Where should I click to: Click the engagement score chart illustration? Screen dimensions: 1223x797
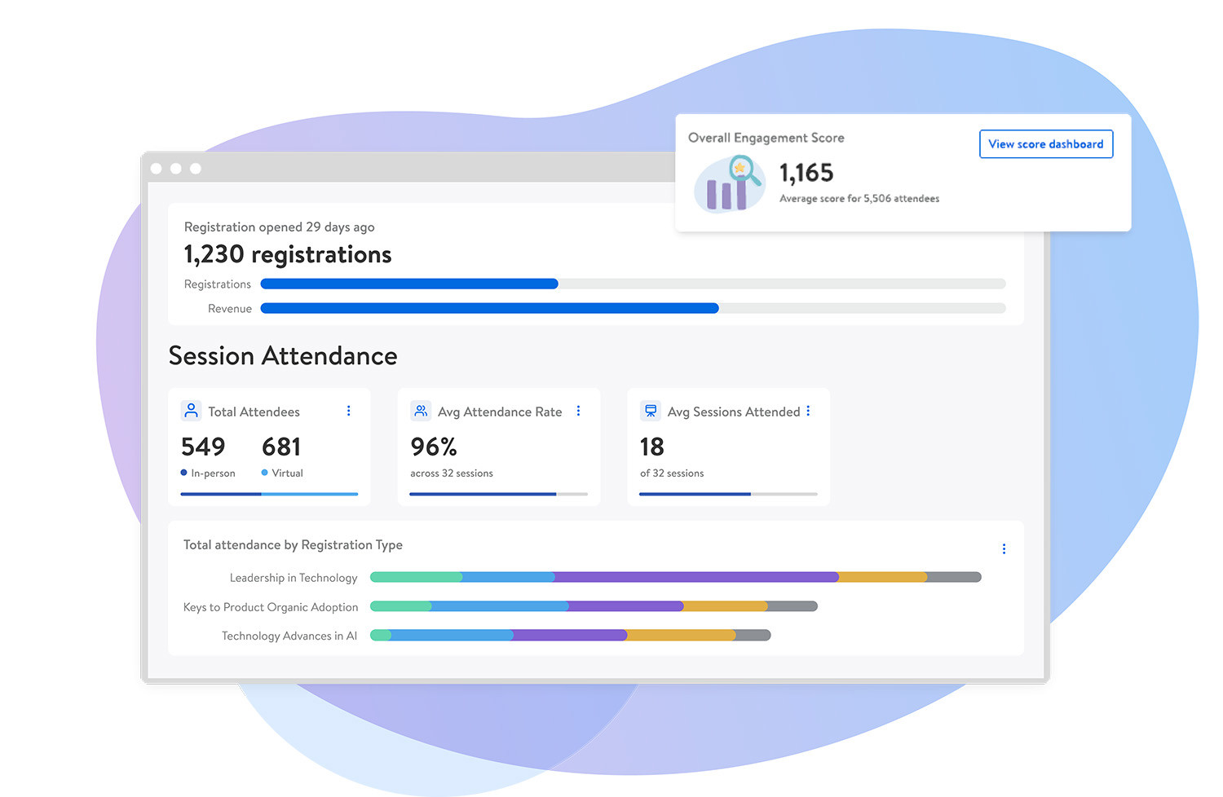click(x=727, y=184)
